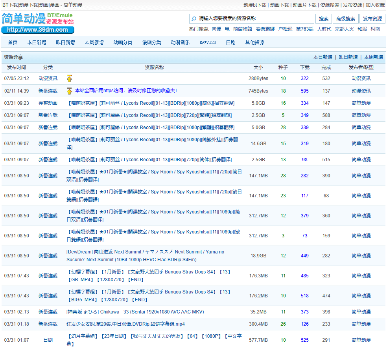
Task: Click the 36dm.com URL banner
Action: [x=38, y=30]
